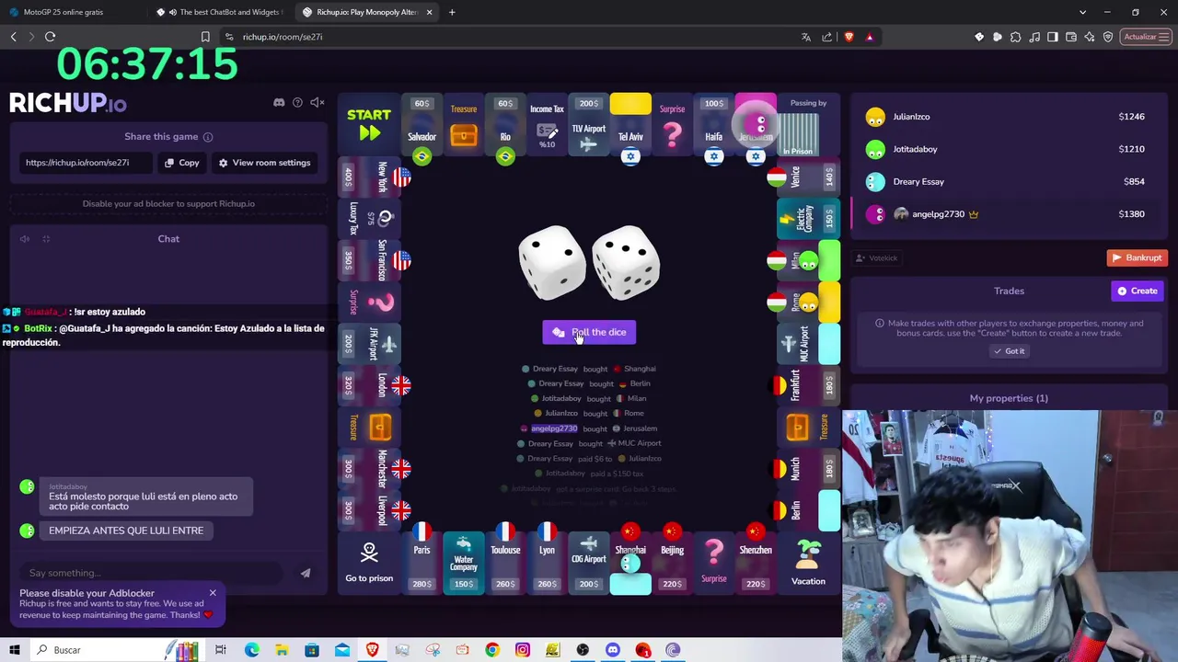1178x662 pixels.
Task: Select the TLV Airport tile
Action: tap(589, 126)
